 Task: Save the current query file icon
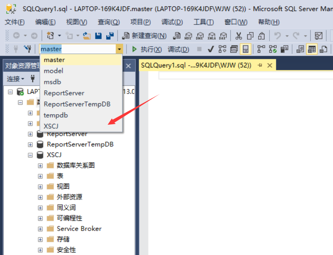pos(98,36)
